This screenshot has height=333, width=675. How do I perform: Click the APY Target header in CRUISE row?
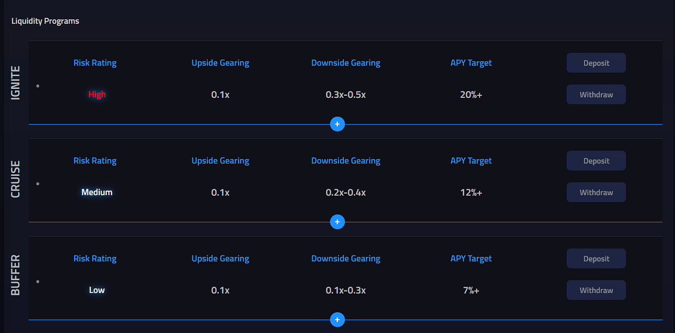coord(471,160)
